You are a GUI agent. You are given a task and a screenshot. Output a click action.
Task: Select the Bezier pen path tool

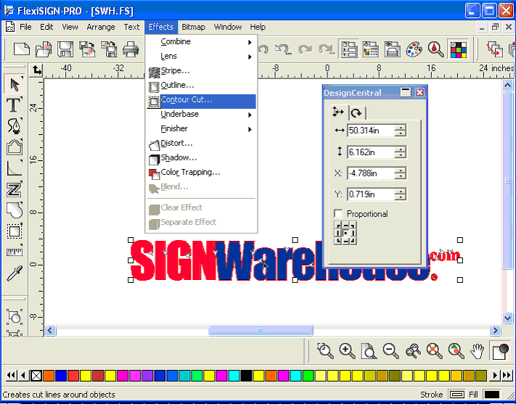pos(15,126)
